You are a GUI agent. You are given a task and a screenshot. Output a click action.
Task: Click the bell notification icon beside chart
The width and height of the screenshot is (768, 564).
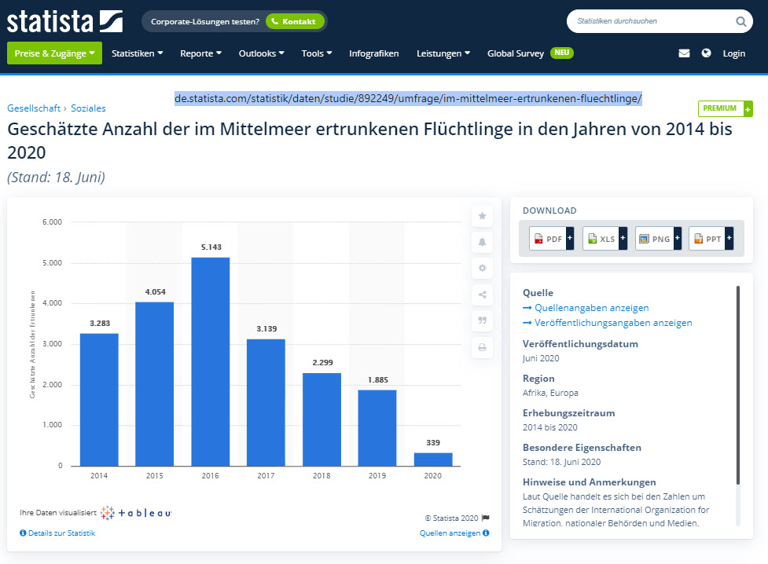(482, 242)
